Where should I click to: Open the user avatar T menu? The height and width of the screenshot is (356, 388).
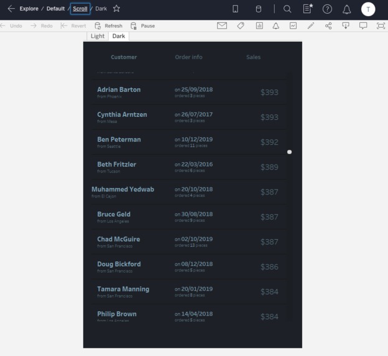coord(368,9)
